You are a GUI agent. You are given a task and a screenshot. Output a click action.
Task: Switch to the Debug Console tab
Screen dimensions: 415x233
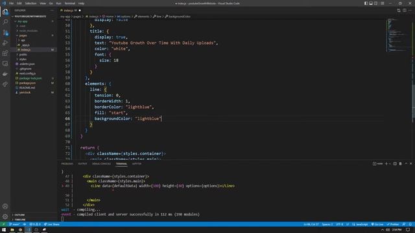tap(101, 164)
